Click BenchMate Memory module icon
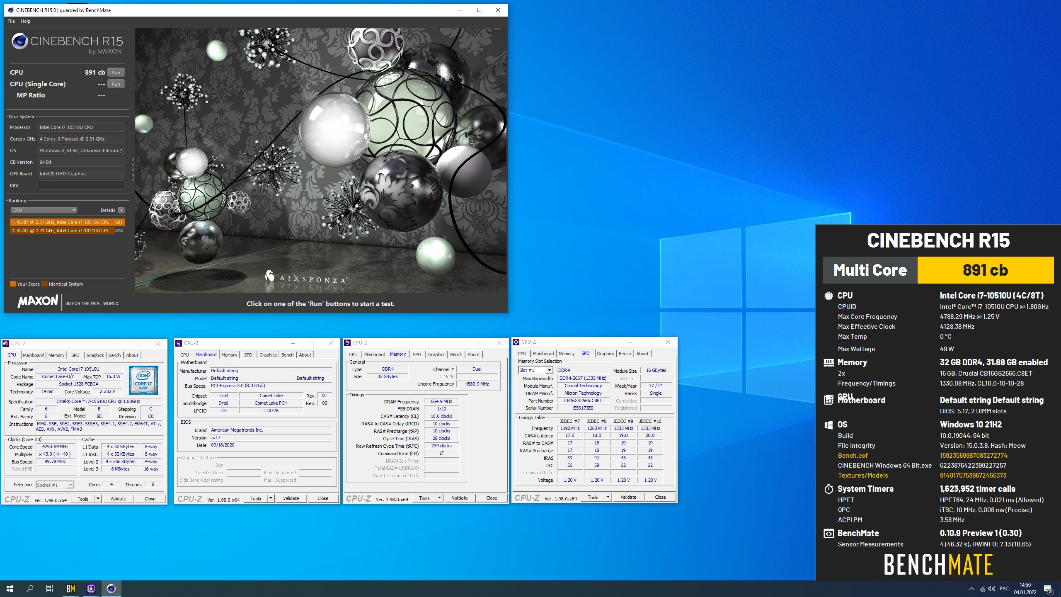The height and width of the screenshot is (597, 1061). [828, 362]
